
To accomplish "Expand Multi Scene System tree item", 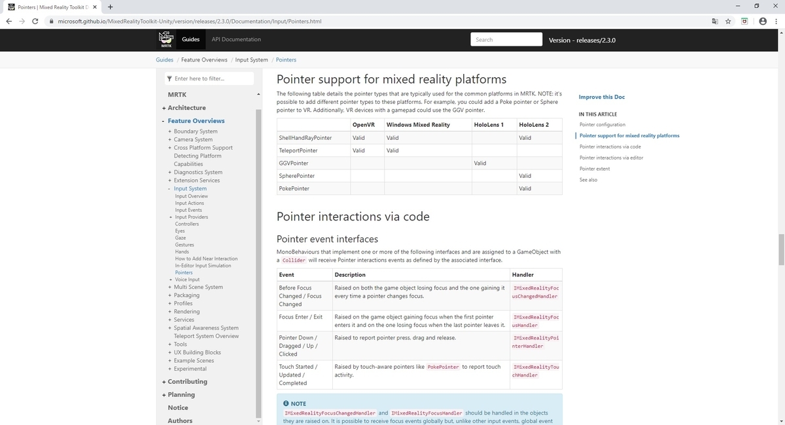I will tap(170, 287).
